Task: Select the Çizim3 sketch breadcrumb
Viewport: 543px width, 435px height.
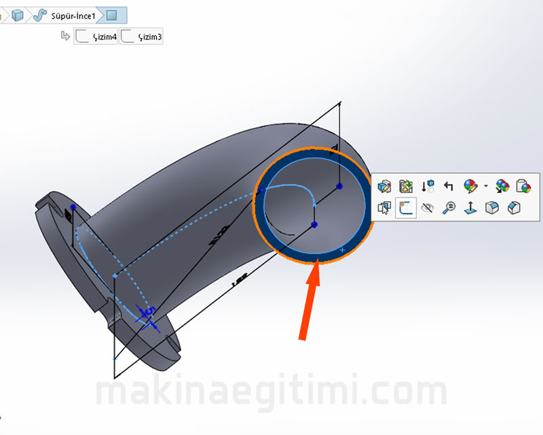Action: pyautogui.click(x=141, y=36)
